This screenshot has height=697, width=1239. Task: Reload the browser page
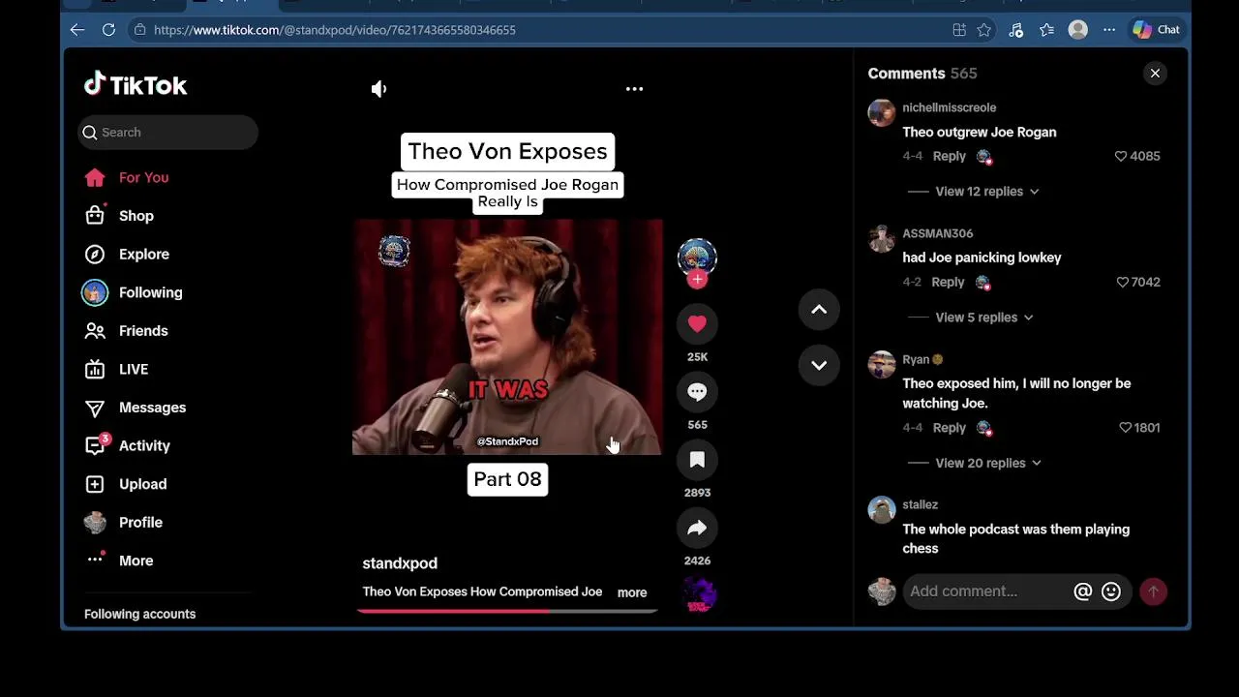pyautogui.click(x=108, y=30)
